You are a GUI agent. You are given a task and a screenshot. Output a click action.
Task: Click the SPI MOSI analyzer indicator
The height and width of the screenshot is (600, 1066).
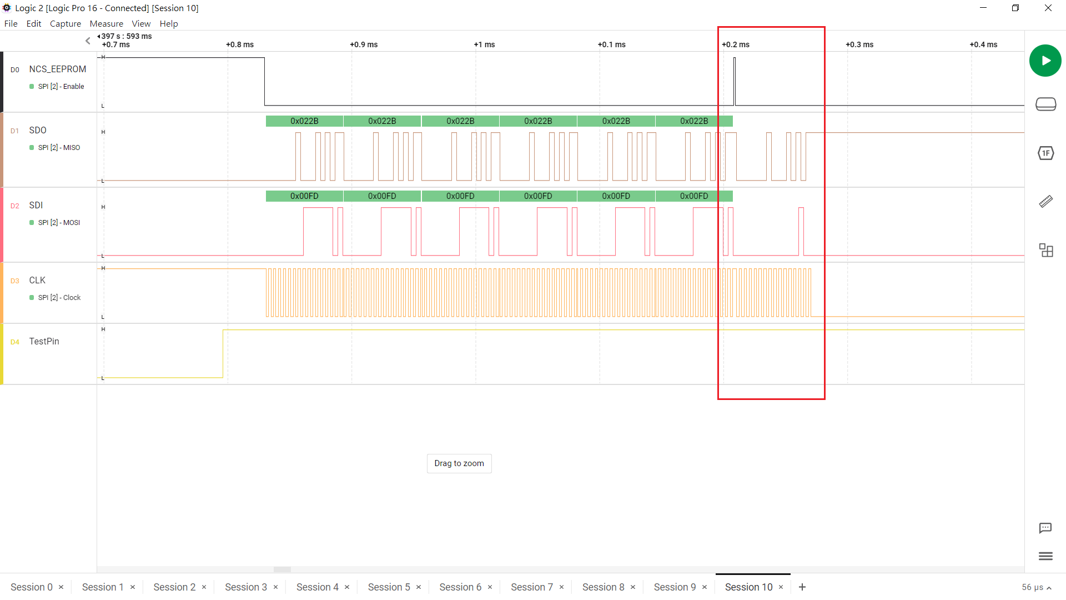coord(58,223)
